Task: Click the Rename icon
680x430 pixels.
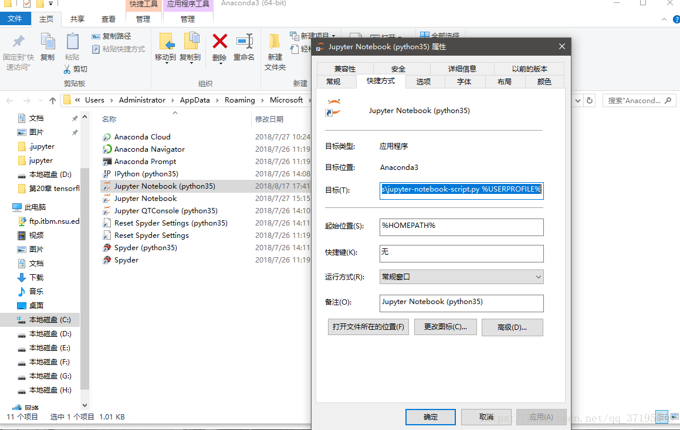Action: pos(245,42)
